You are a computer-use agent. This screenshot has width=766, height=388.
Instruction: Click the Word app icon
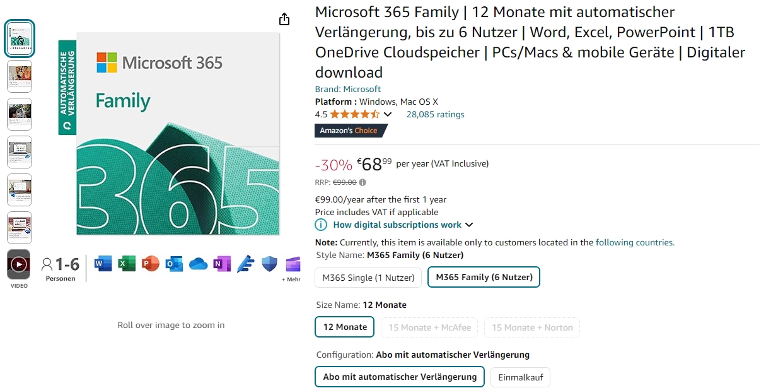(103, 264)
